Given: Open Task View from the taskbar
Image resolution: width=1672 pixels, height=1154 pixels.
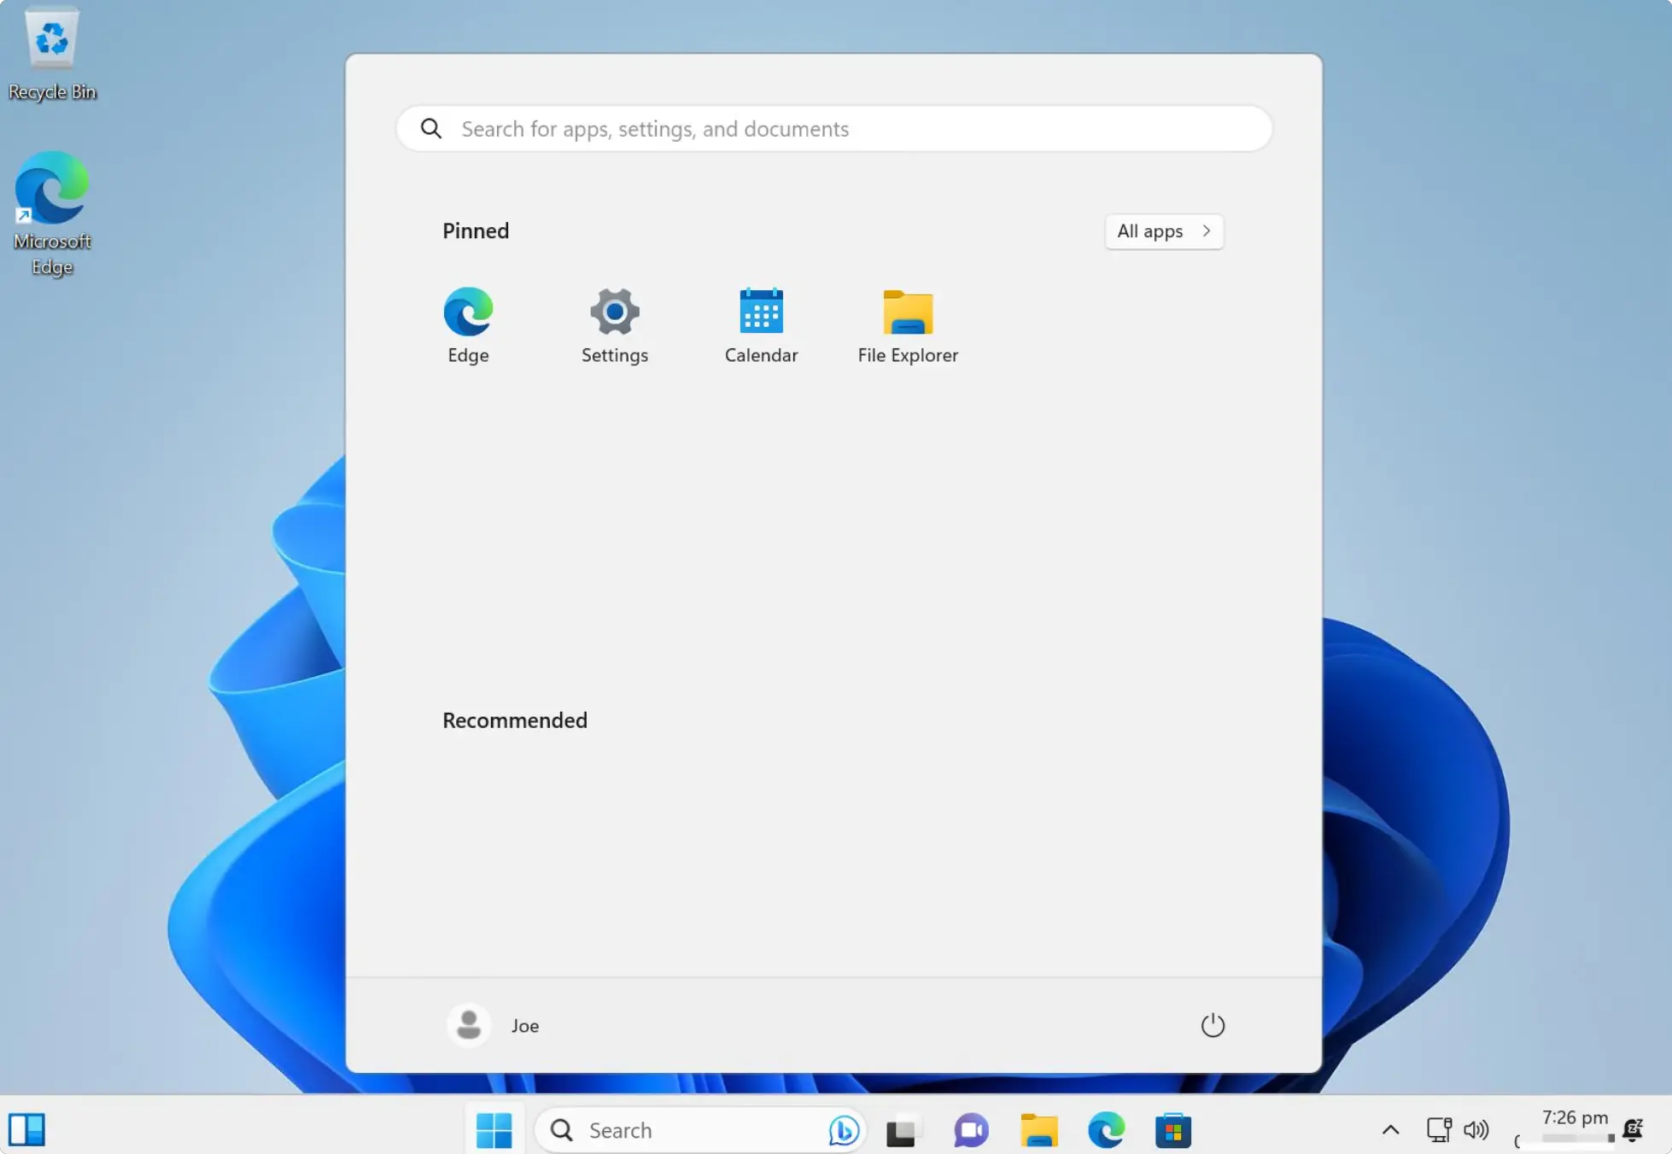Looking at the screenshot, I should click(902, 1131).
